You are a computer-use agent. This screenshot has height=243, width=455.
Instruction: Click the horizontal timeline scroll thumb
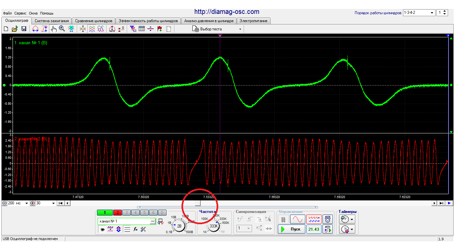point(198,203)
